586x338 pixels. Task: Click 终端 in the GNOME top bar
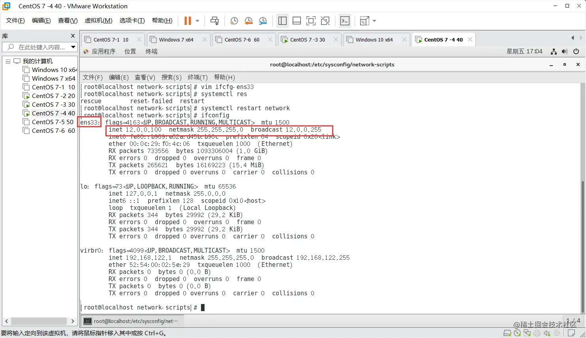(152, 51)
